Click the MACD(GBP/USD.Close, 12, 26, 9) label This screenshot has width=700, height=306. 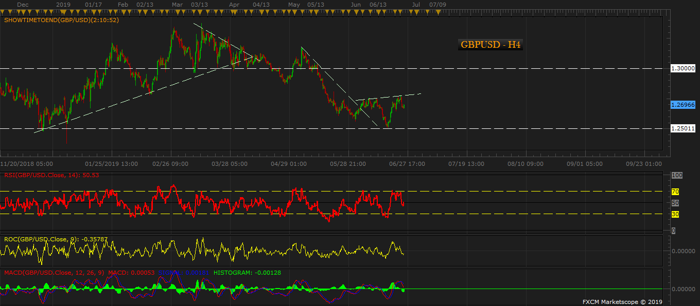coord(54,273)
